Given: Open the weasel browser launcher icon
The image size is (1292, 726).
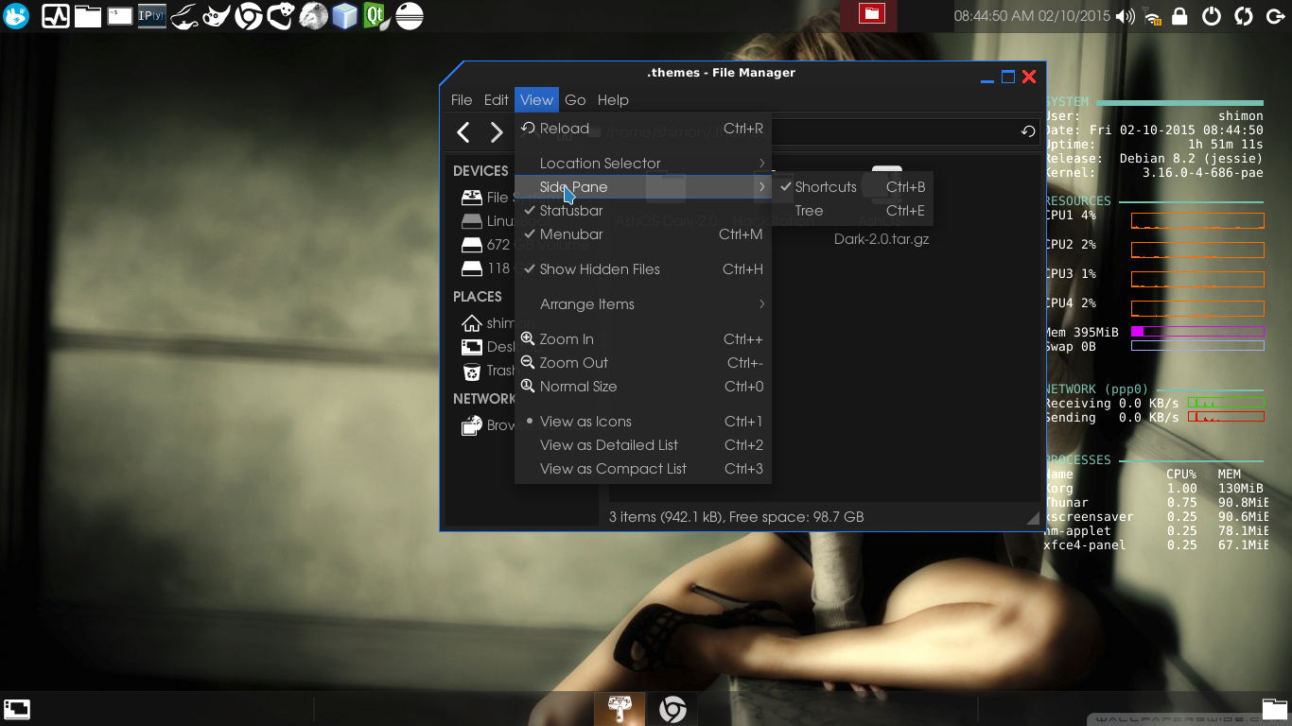Looking at the screenshot, I should pyautogui.click(x=281, y=16).
